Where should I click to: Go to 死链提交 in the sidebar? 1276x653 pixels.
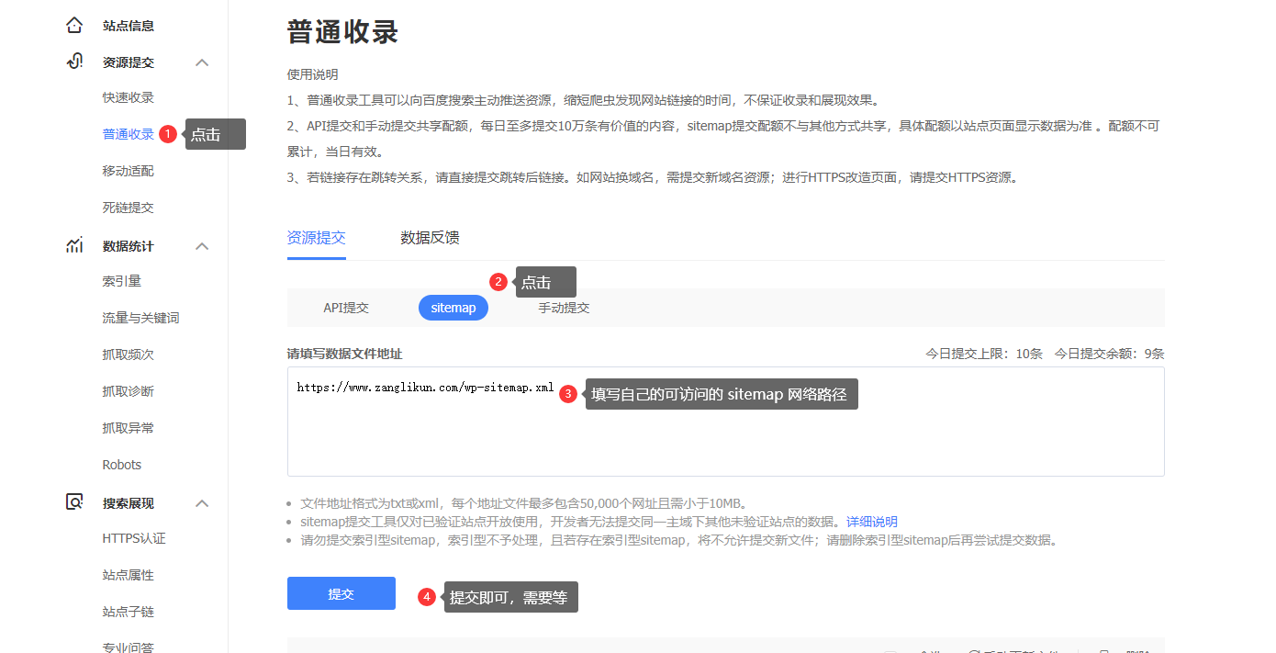(x=128, y=208)
